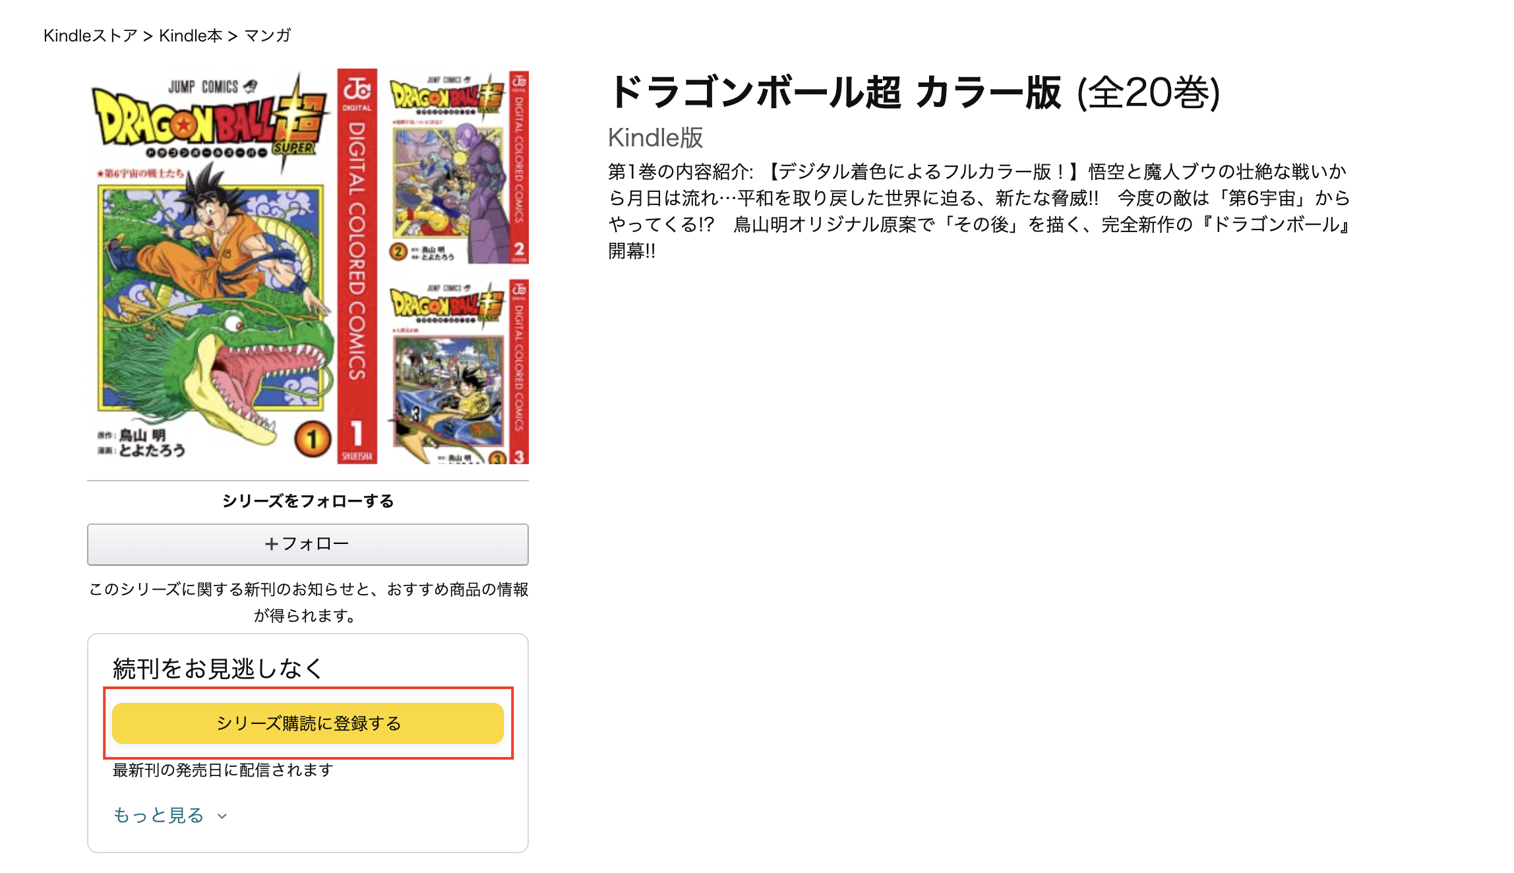Click the red Digital Colored Comics spine on volume 1
This screenshot has width=1514, height=873.
(357, 266)
